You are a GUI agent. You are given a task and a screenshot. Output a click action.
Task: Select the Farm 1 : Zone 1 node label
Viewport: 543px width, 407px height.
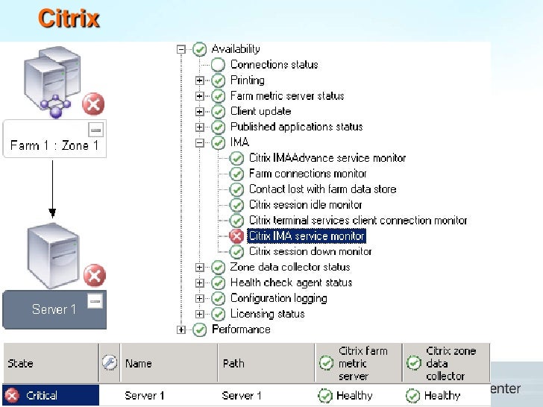tap(54, 145)
